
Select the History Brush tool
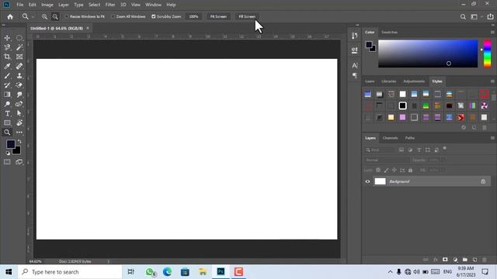click(x=7, y=85)
